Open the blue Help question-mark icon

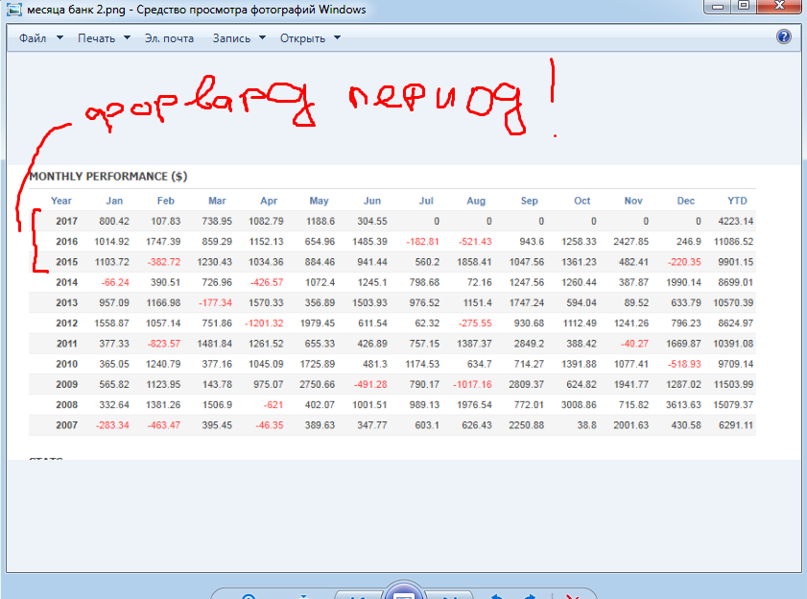tap(783, 36)
